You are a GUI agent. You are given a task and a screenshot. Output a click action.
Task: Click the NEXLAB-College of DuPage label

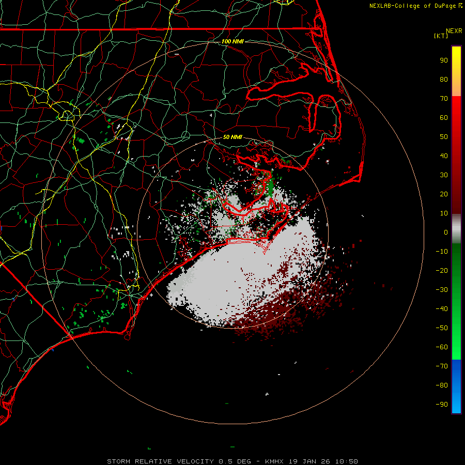click(x=412, y=6)
